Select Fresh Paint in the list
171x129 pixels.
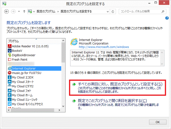click(x=35, y=60)
